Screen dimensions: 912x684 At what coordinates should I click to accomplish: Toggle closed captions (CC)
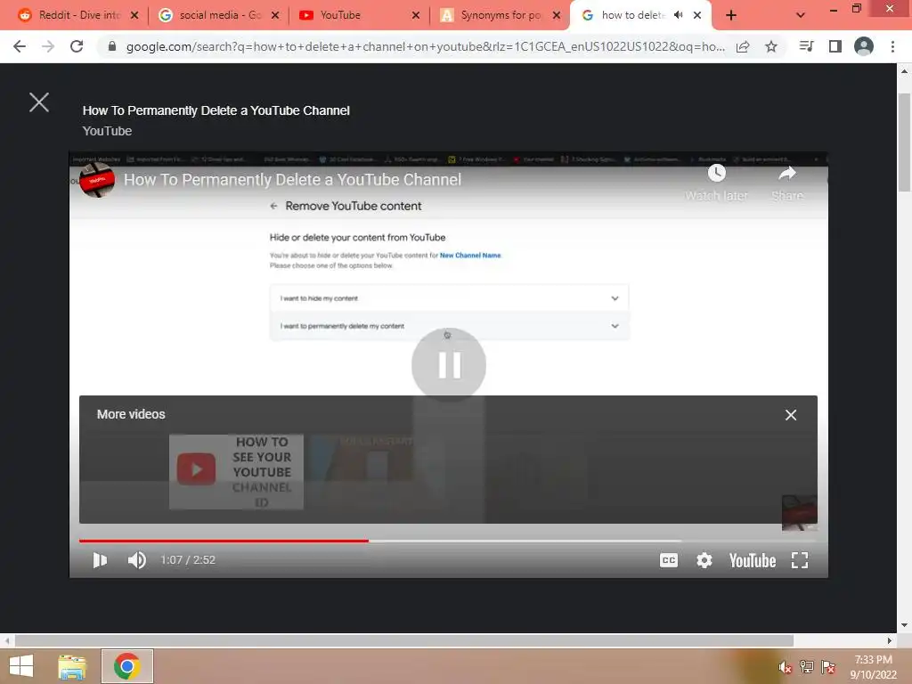coord(669,560)
